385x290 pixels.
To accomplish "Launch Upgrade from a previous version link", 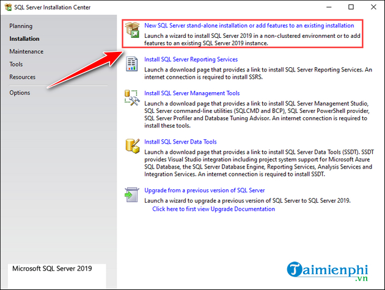I will point(204,190).
